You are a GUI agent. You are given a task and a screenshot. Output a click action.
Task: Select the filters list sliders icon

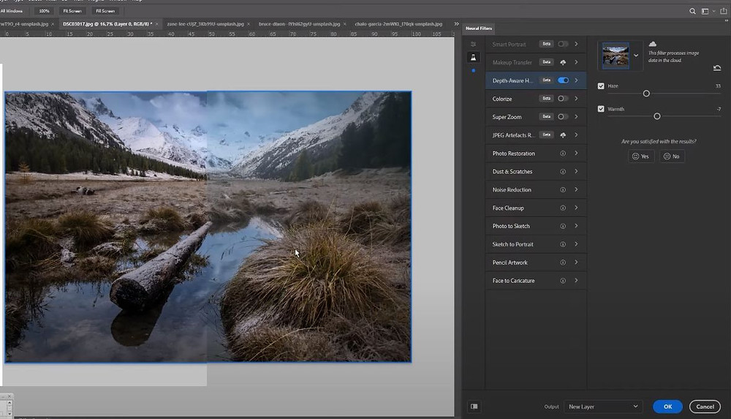coord(473,45)
